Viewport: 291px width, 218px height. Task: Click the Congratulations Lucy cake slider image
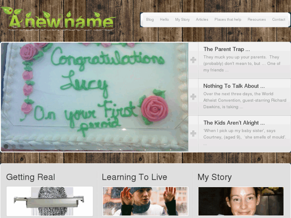pos(94,97)
